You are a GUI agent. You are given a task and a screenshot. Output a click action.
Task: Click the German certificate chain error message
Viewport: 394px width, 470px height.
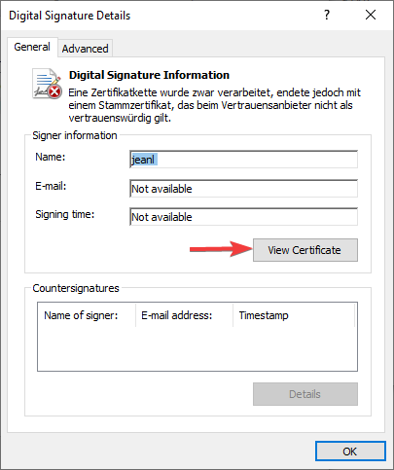click(214, 105)
